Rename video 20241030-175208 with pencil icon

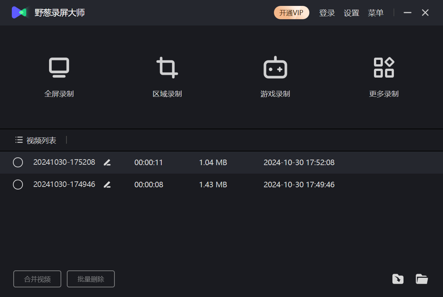pos(107,163)
